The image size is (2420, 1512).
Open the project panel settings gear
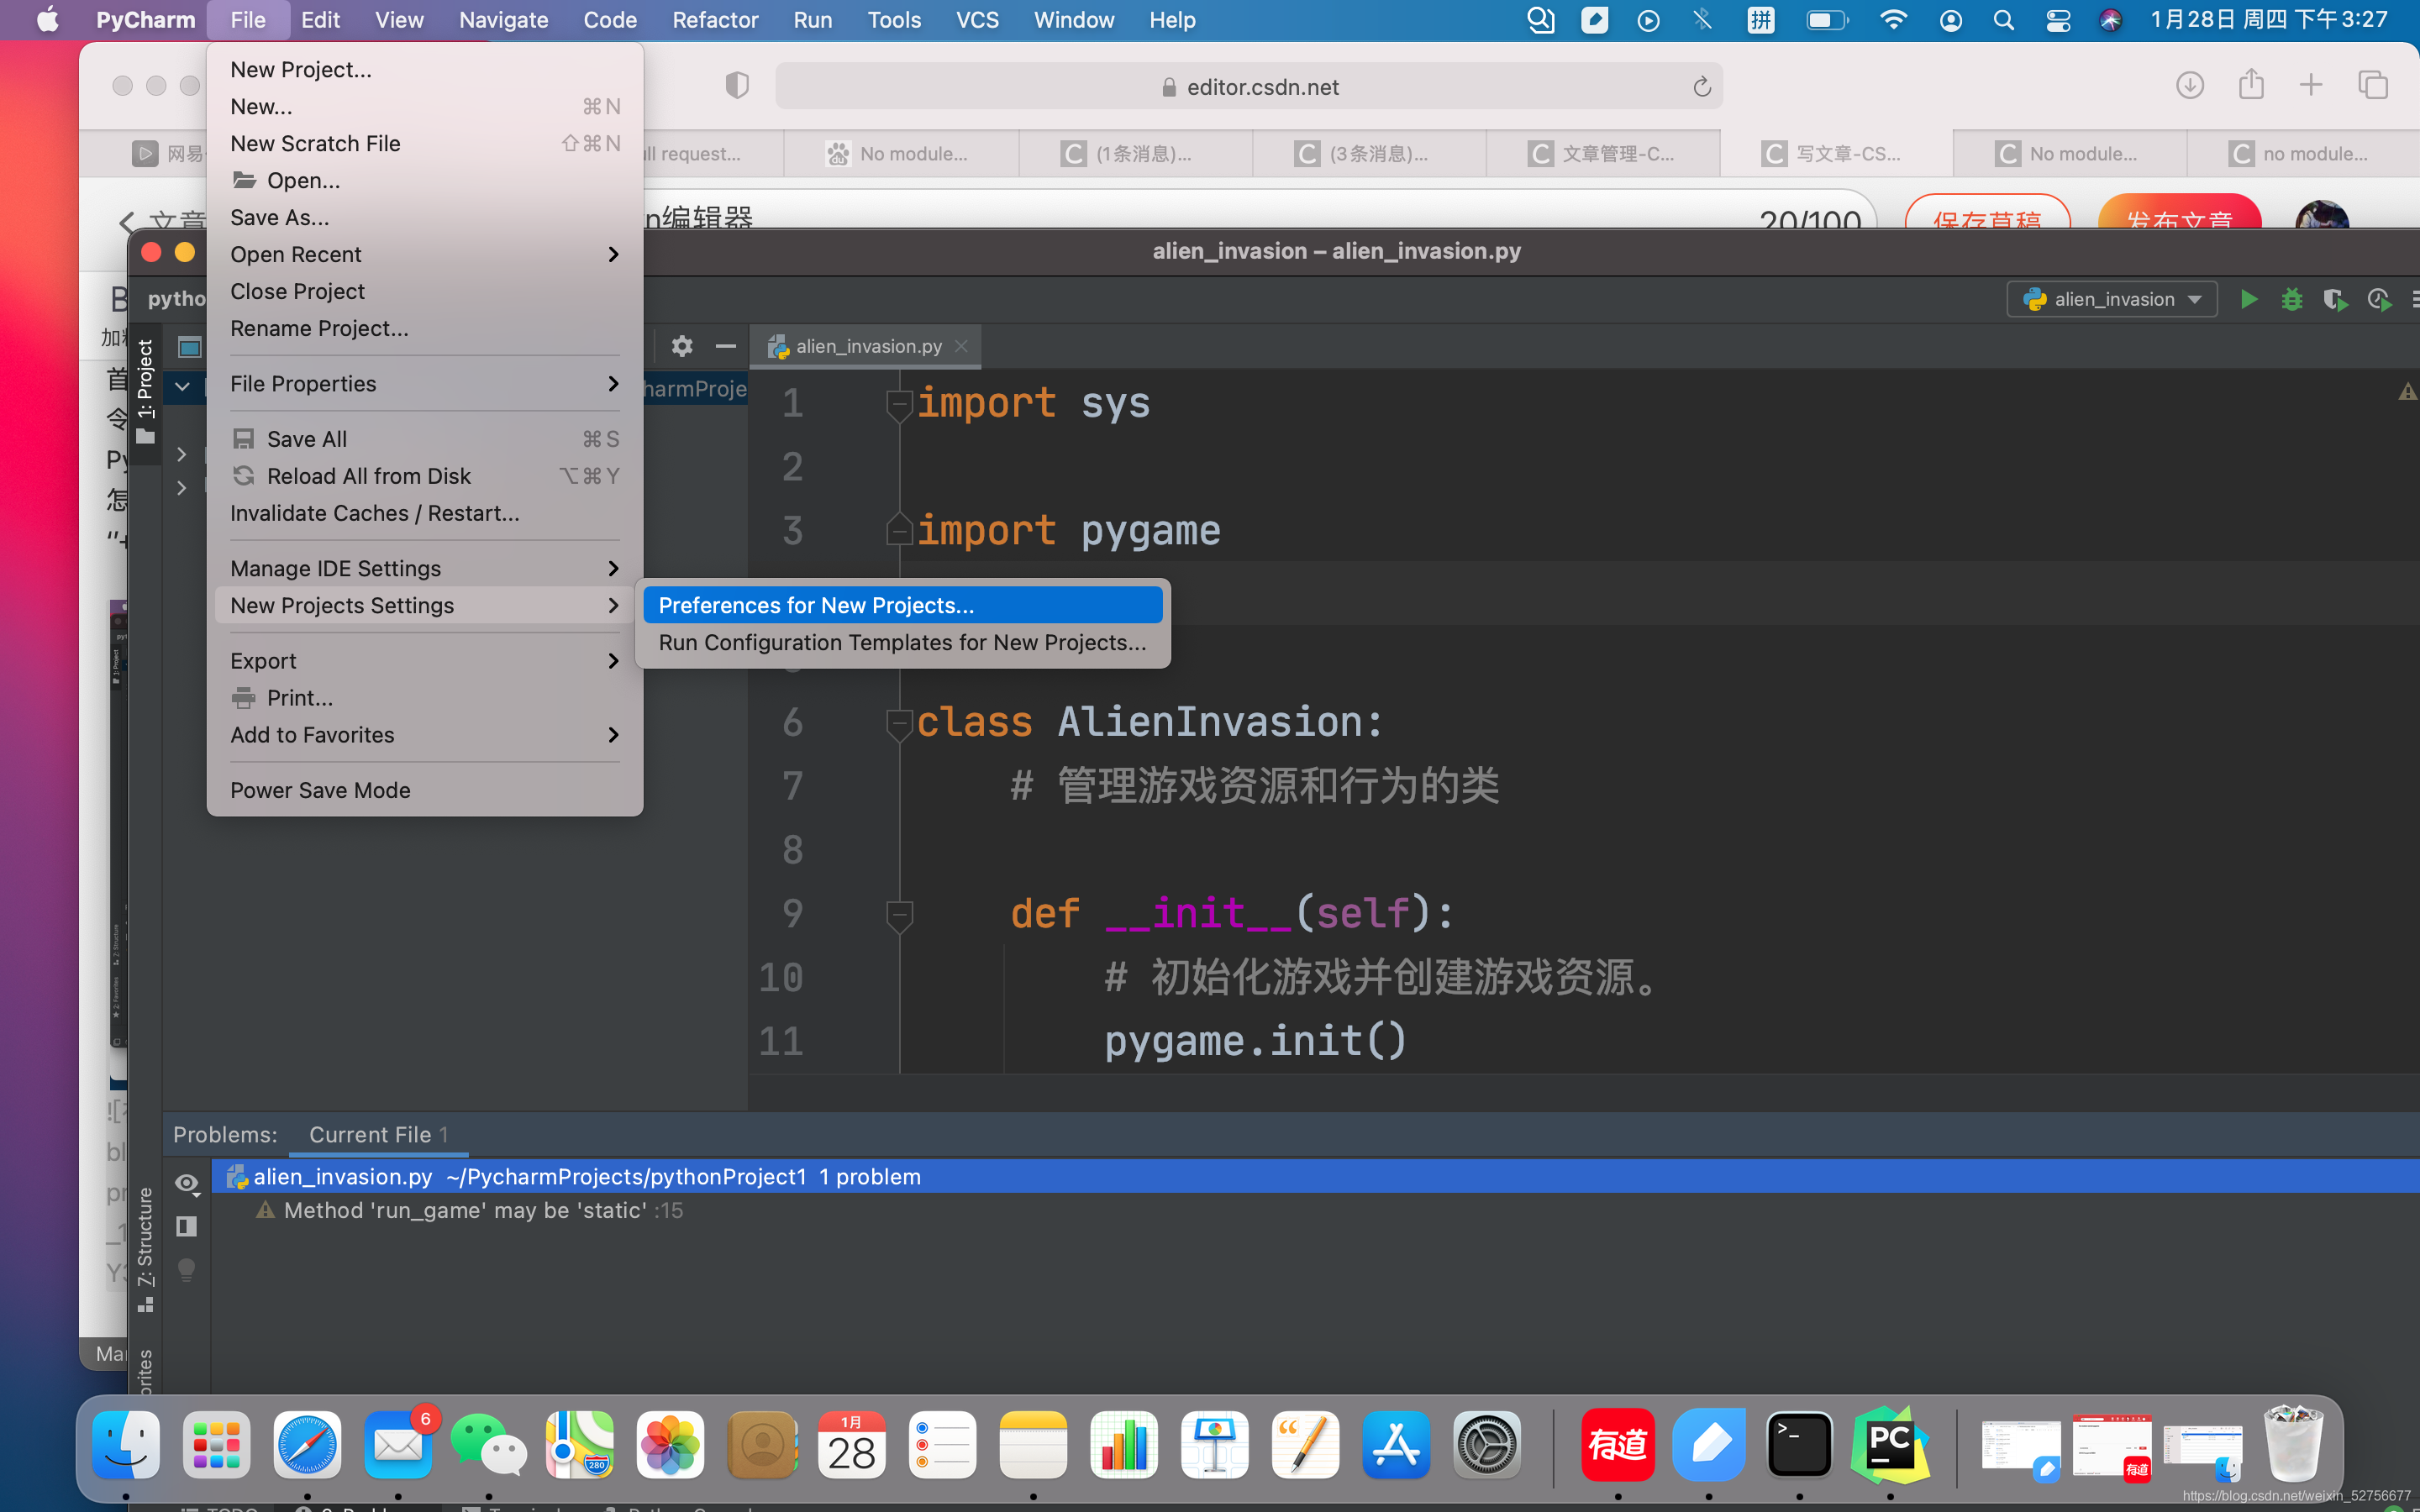coord(682,346)
